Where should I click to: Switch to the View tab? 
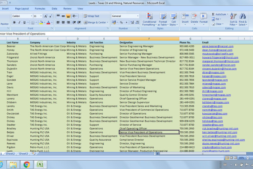coord(80,8)
